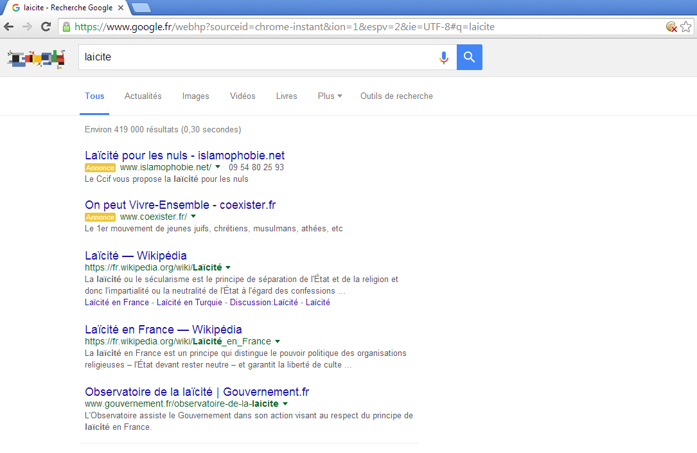The image size is (697, 453).
Task: Switch to the Vidéos tab
Action: pyautogui.click(x=243, y=96)
